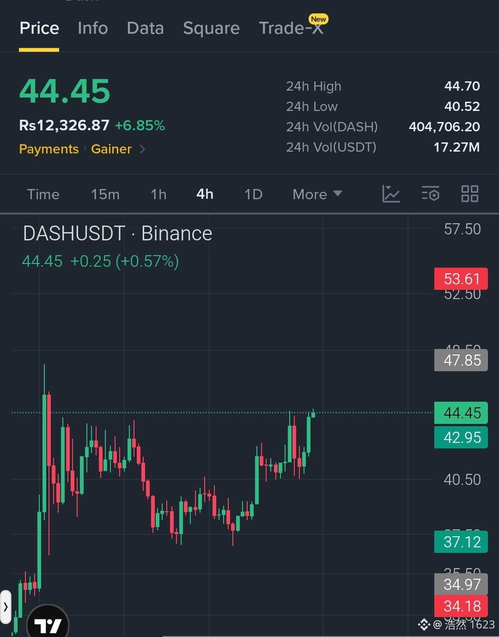Image resolution: width=499 pixels, height=637 pixels.
Task: Click the New badge on Trade-X
Action: [318, 19]
